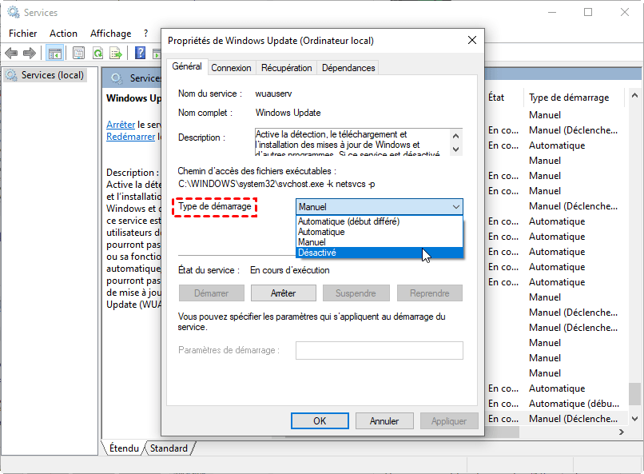Click the executable path svchost.exe text
This screenshot has width=644, height=474.
pos(276,184)
